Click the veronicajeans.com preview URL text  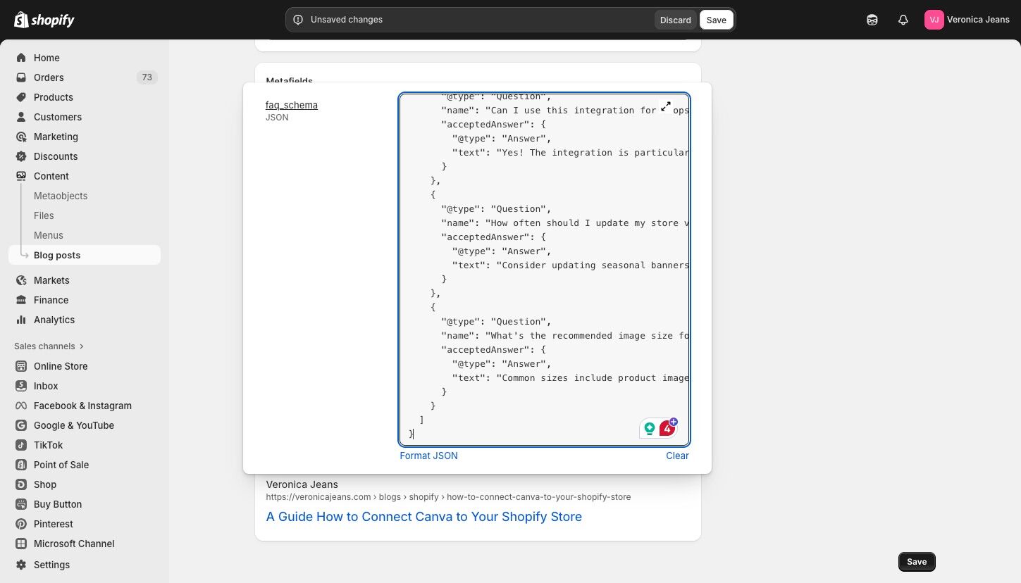[x=448, y=497]
